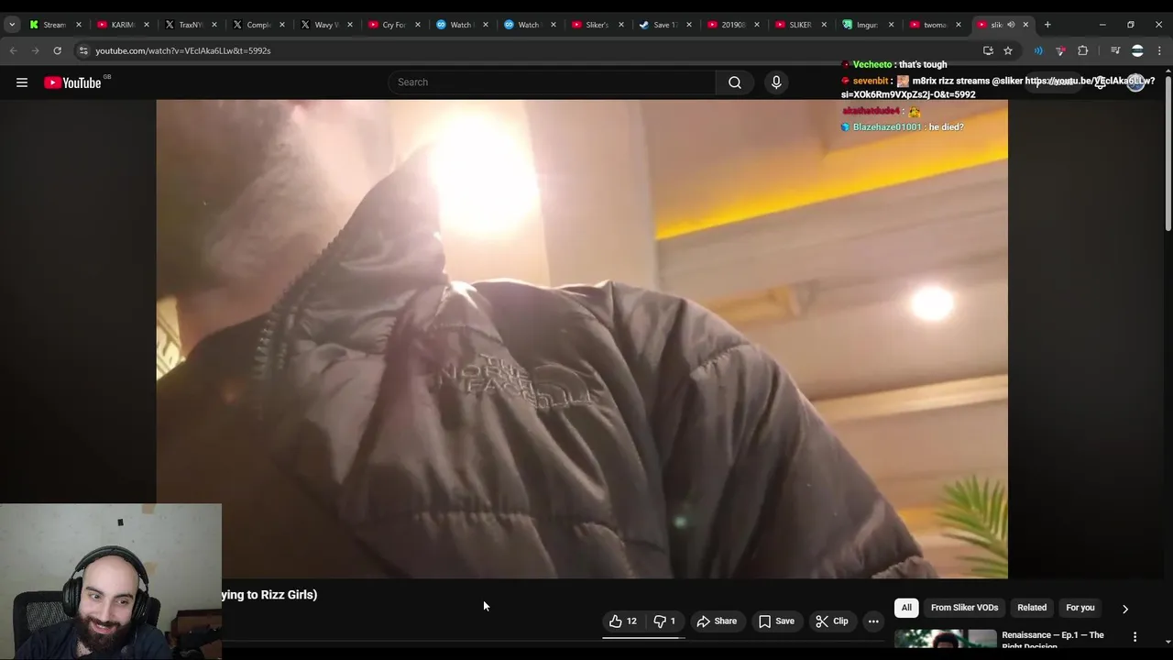Click chat username Vecheeto
The height and width of the screenshot is (660, 1173).
point(872,65)
